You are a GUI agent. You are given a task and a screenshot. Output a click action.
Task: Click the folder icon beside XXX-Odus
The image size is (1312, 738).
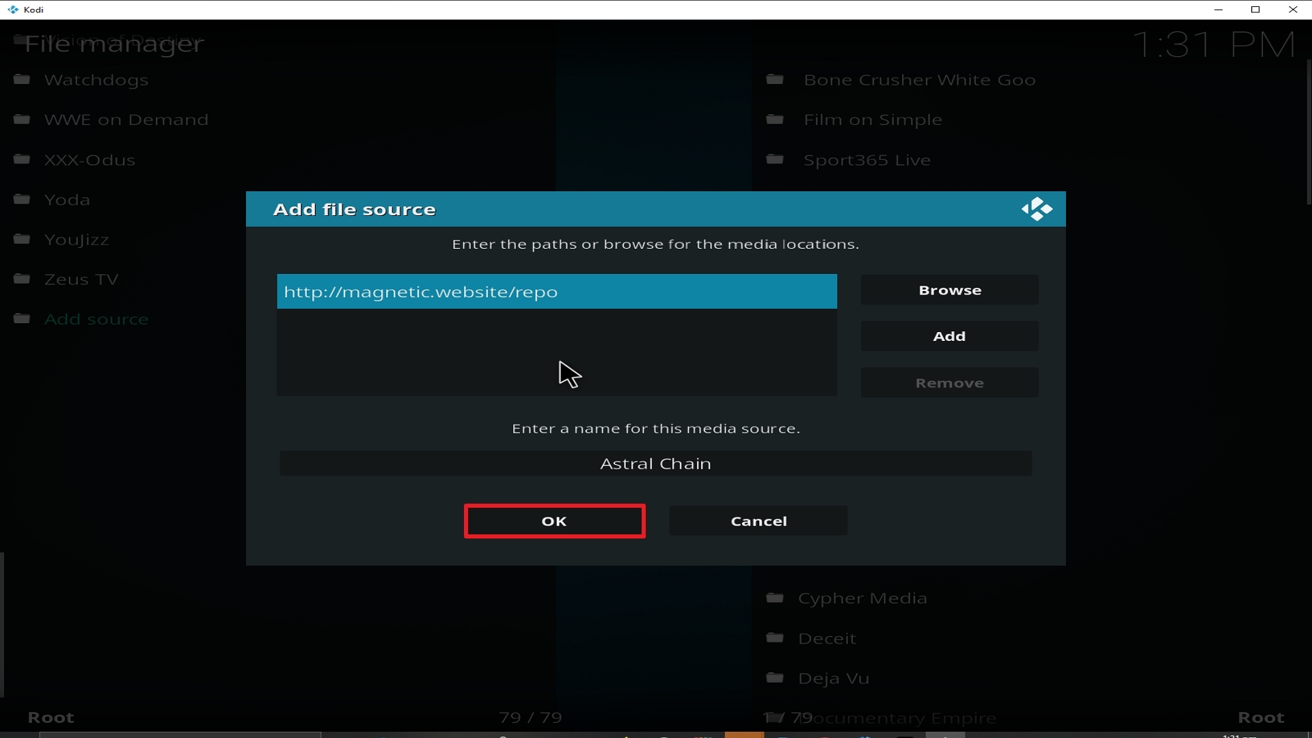[22, 159]
